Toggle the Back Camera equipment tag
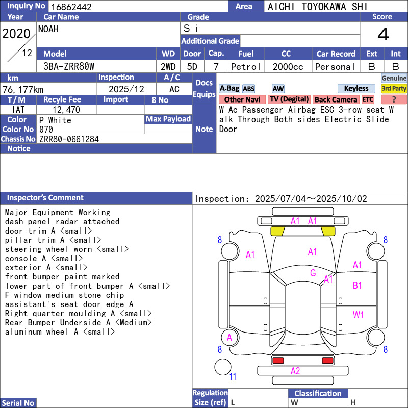 pos(336,99)
